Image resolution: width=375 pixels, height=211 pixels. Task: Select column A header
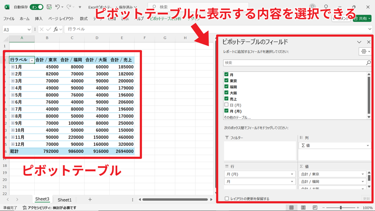(x=22, y=38)
